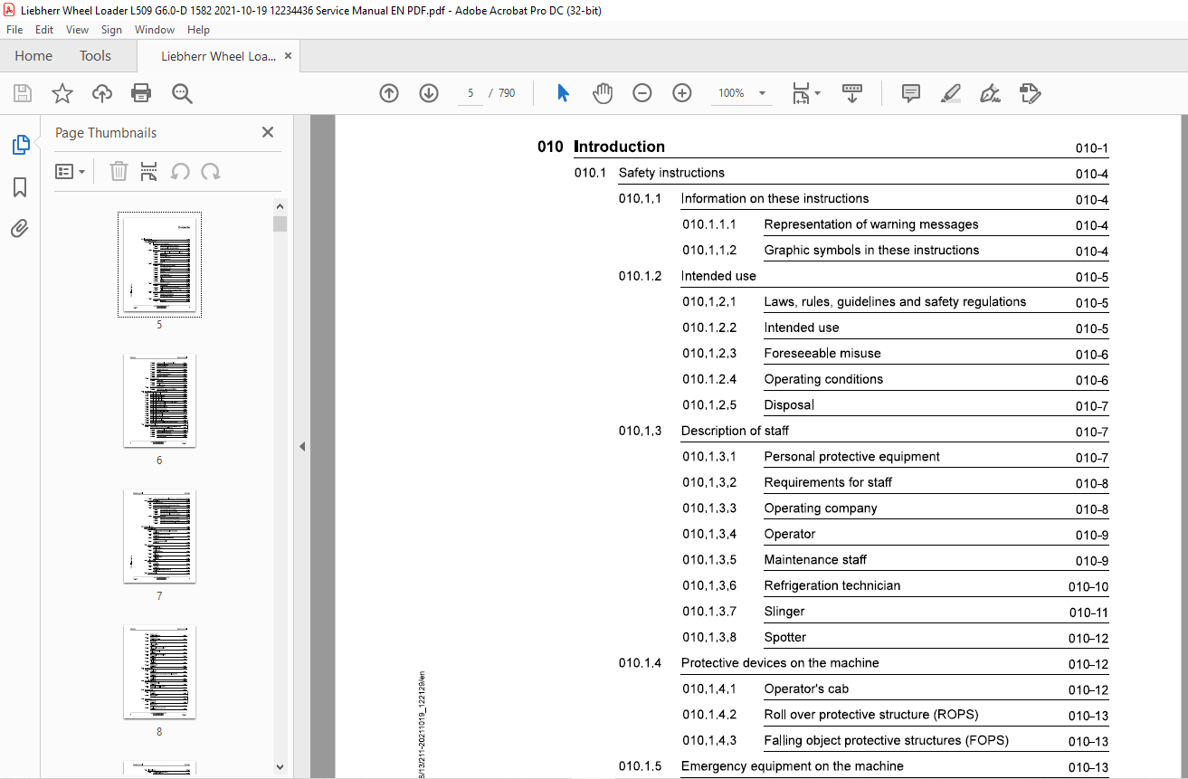Collapse the navigation pane arrow
The height and width of the screenshot is (779, 1188).
[x=302, y=446]
